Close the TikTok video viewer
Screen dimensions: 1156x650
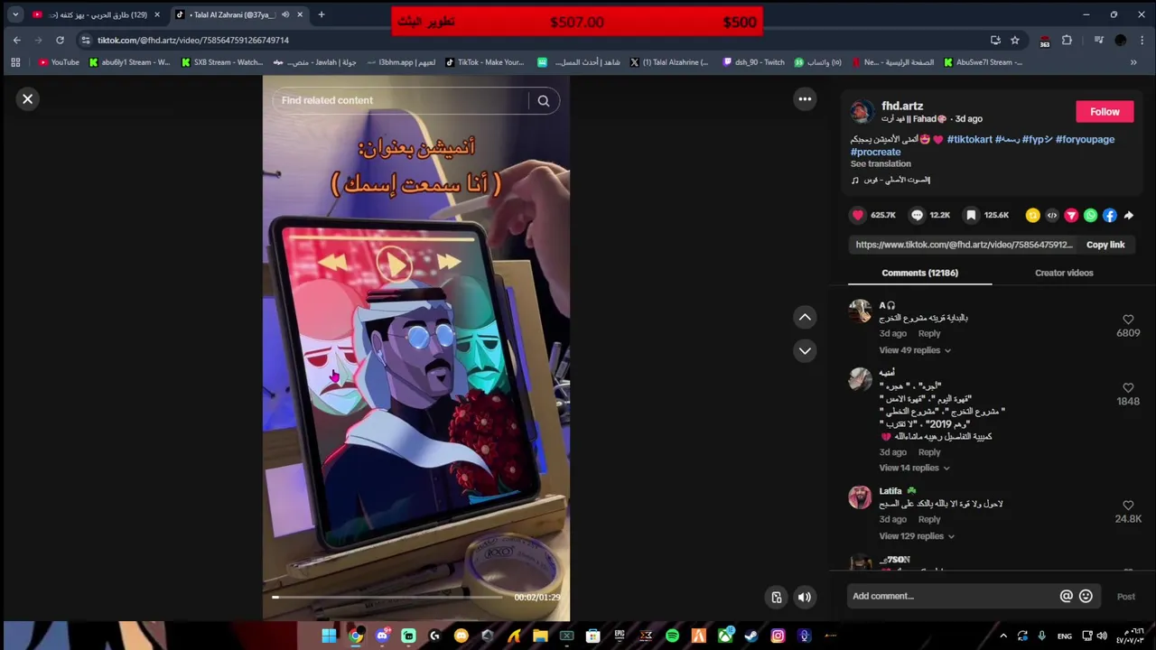pyautogui.click(x=27, y=99)
